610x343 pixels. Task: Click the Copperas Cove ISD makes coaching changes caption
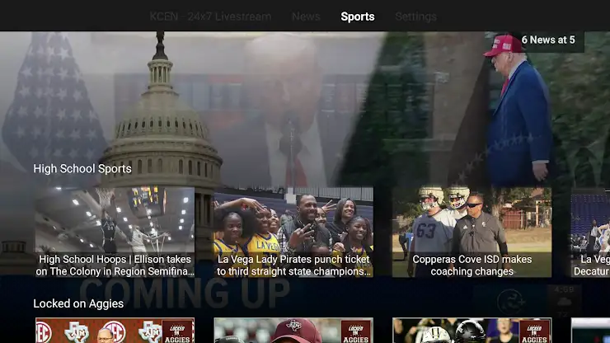(472, 265)
